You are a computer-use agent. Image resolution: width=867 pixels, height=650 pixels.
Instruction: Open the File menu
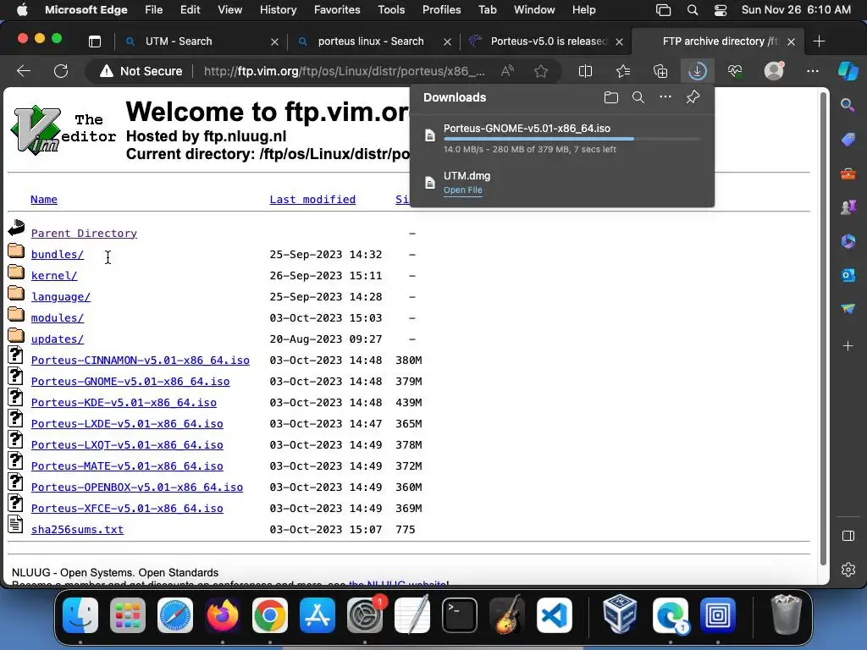point(154,10)
